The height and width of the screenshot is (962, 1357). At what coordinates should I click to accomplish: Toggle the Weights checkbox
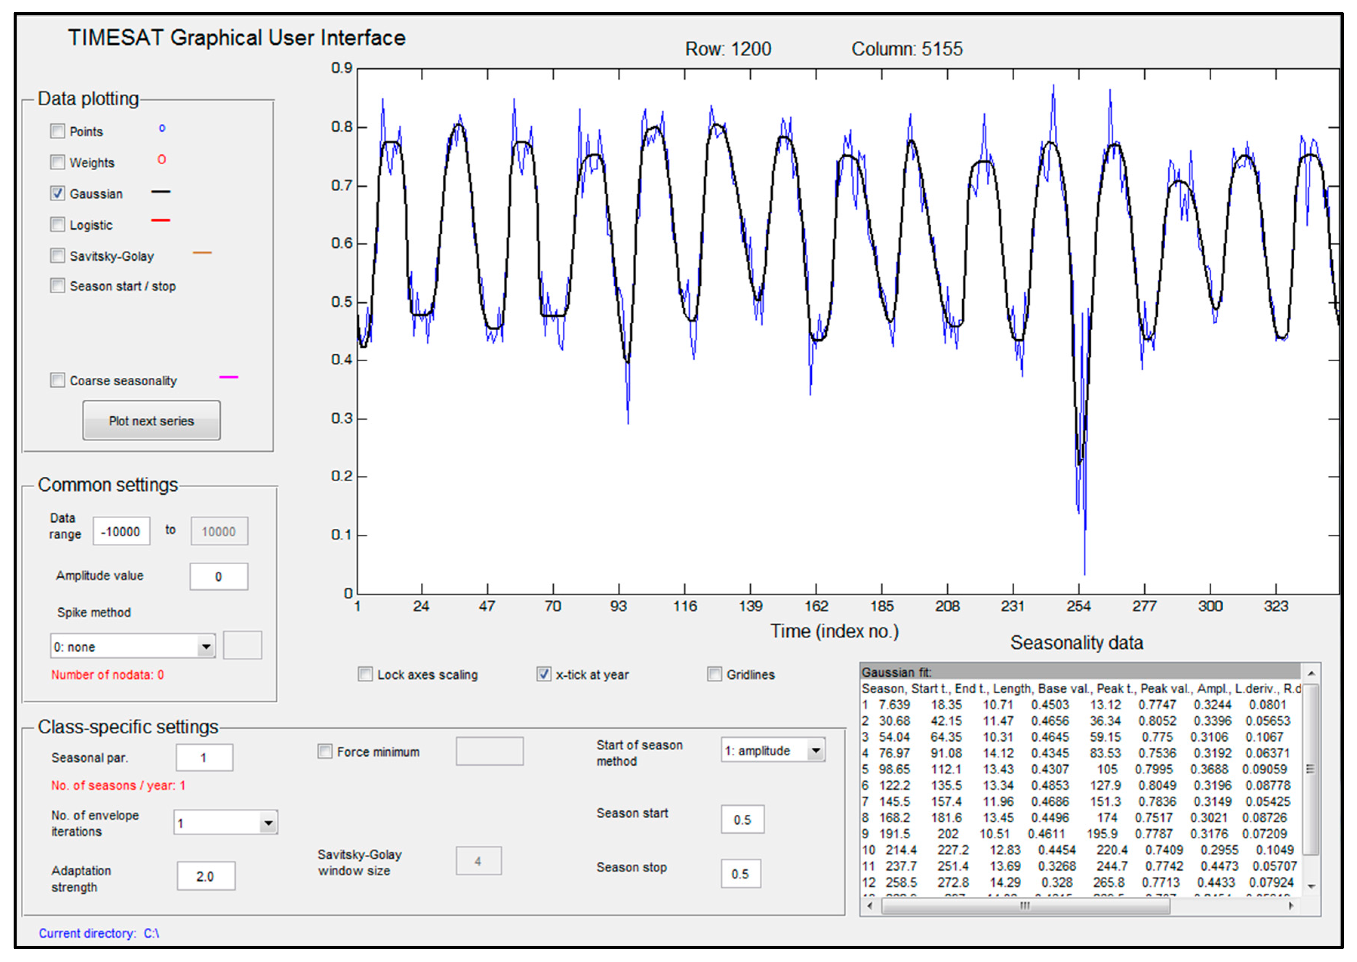click(57, 162)
